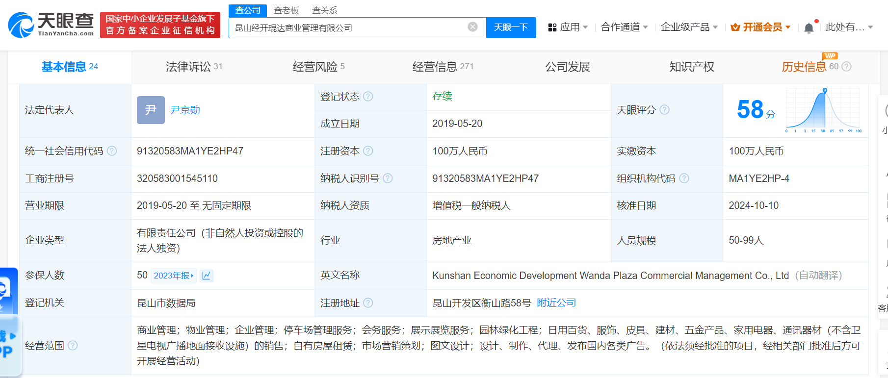Click establishment date 2019-05-20
888x378 pixels.
pos(457,124)
